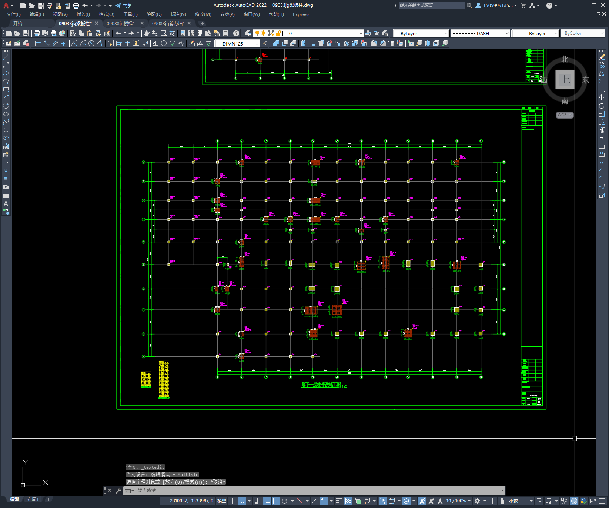Click the 共享 share button
The height and width of the screenshot is (508, 609).
[123, 6]
